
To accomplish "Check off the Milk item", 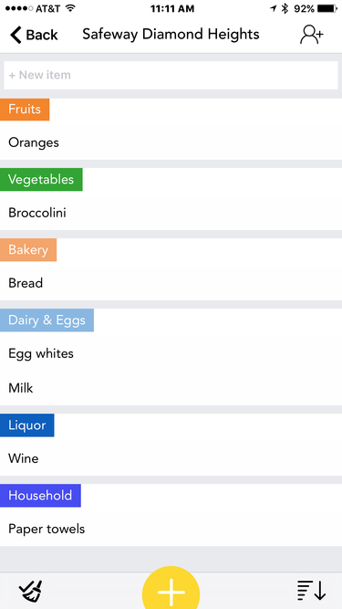I will tap(171, 388).
